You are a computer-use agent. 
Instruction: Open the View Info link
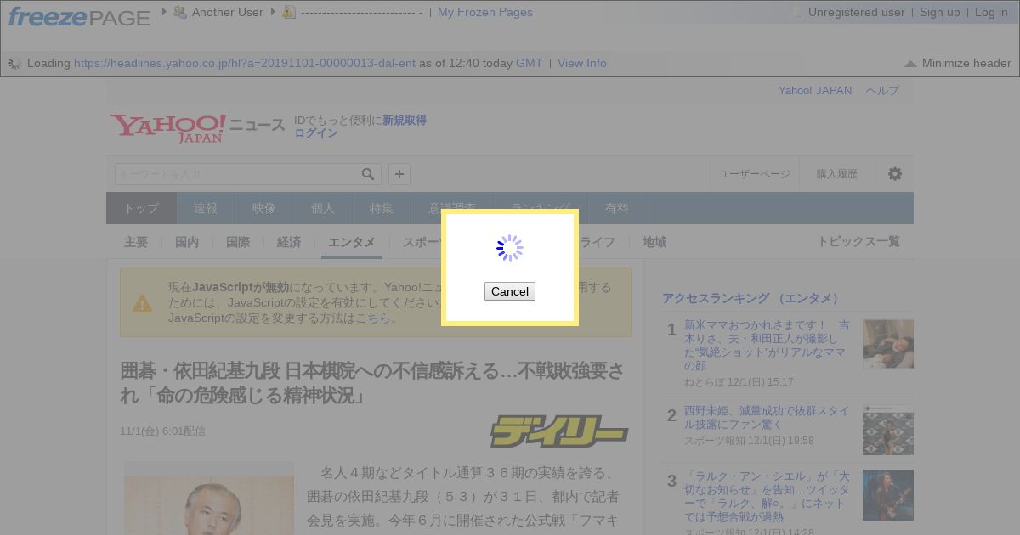[582, 63]
